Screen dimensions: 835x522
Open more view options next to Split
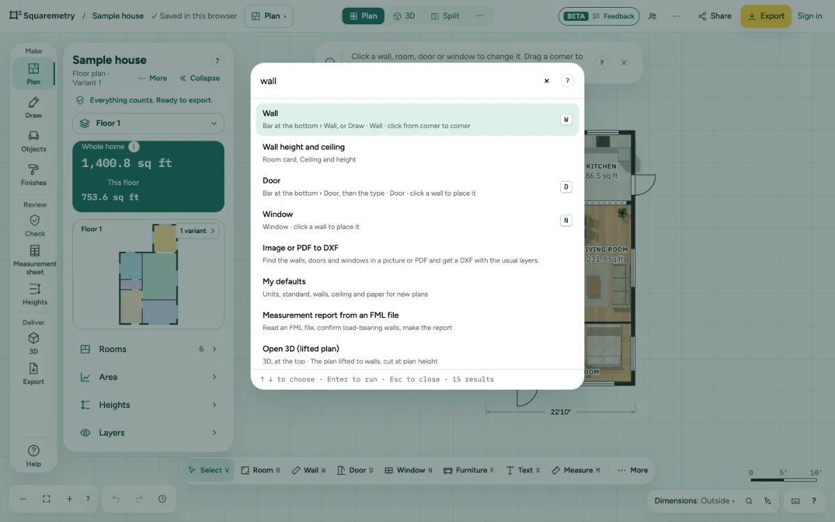[480, 16]
